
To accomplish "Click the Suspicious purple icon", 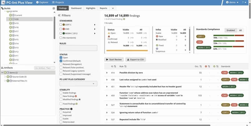I will pyautogui.click(x=157, y=49).
